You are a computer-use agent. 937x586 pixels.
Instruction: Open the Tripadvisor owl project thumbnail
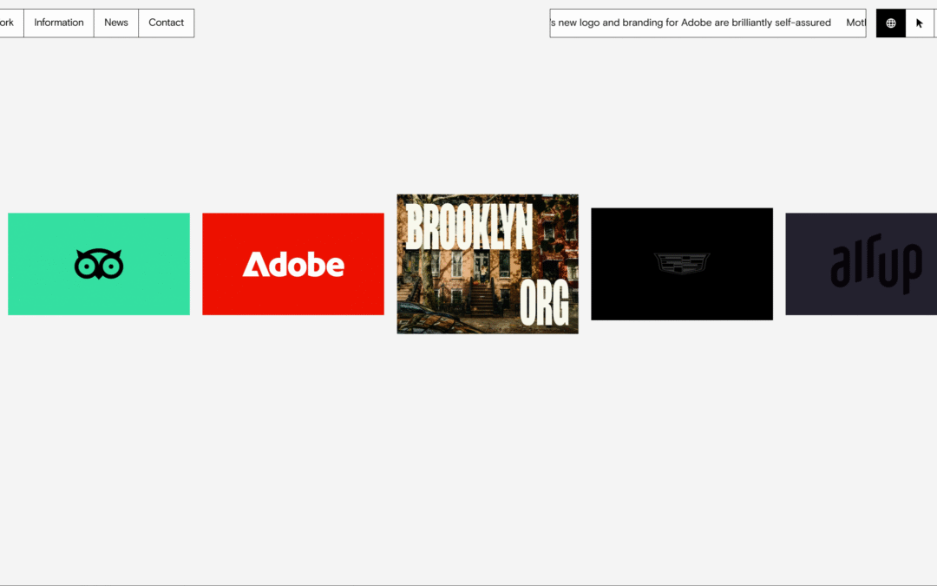(99, 264)
